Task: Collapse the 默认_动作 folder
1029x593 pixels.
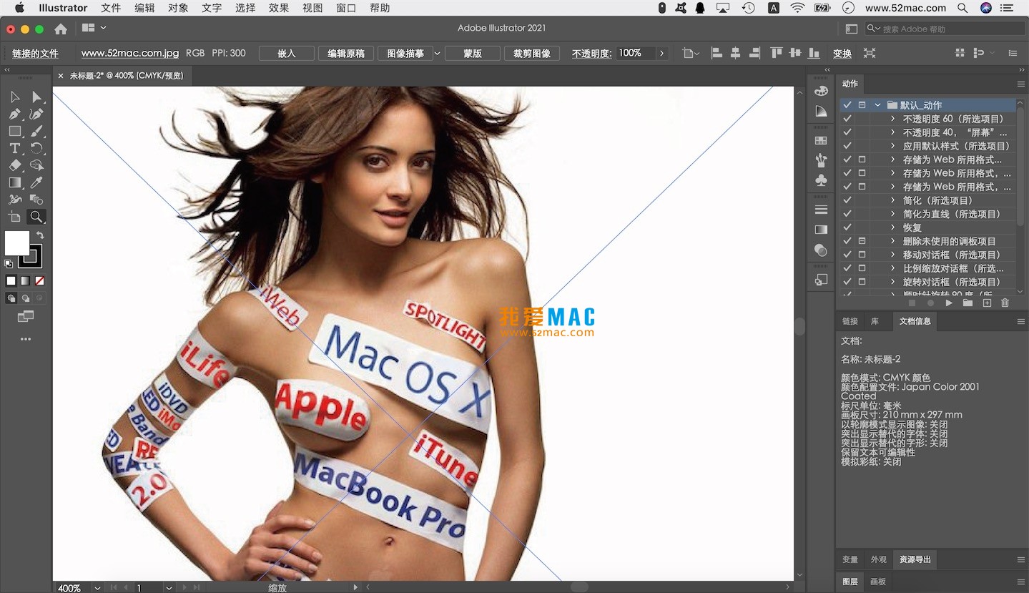Action: (877, 105)
